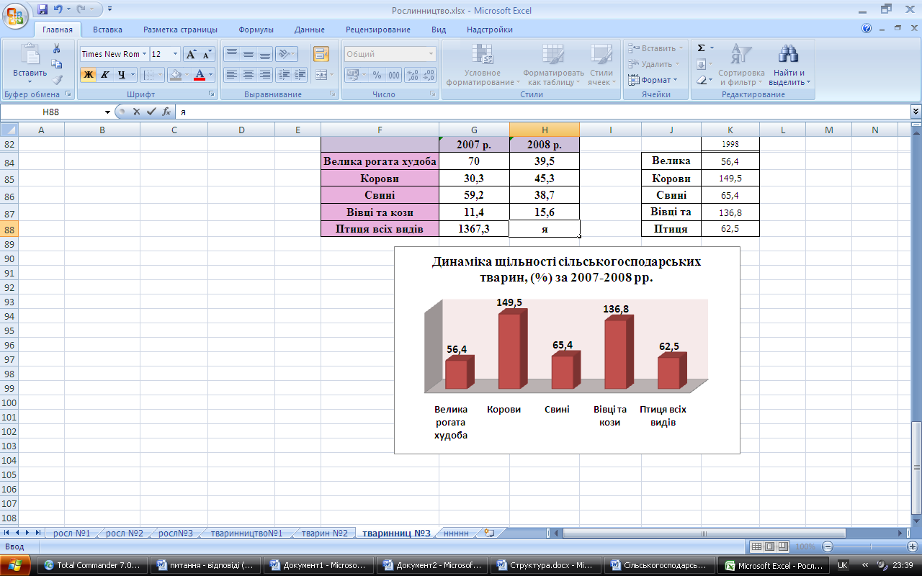This screenshot has width=922, height=576.
Task: Decrease decimal places
Action: tap(429, 75)
